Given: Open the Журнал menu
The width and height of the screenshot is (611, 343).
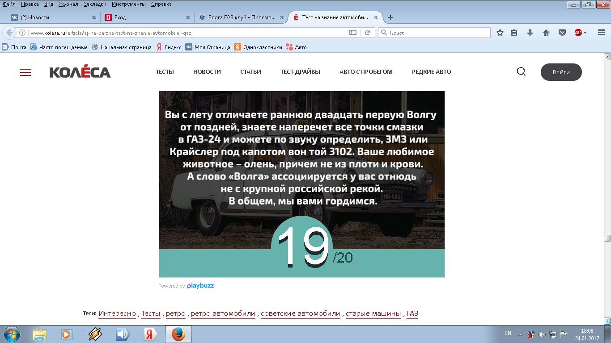Looking at the screenshot, I should pyautogui.click(x=68, y=4).
